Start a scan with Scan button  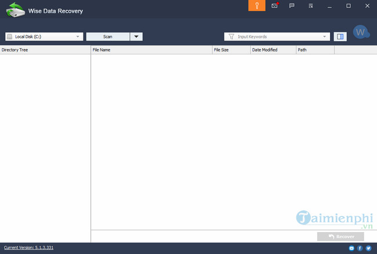108,36
